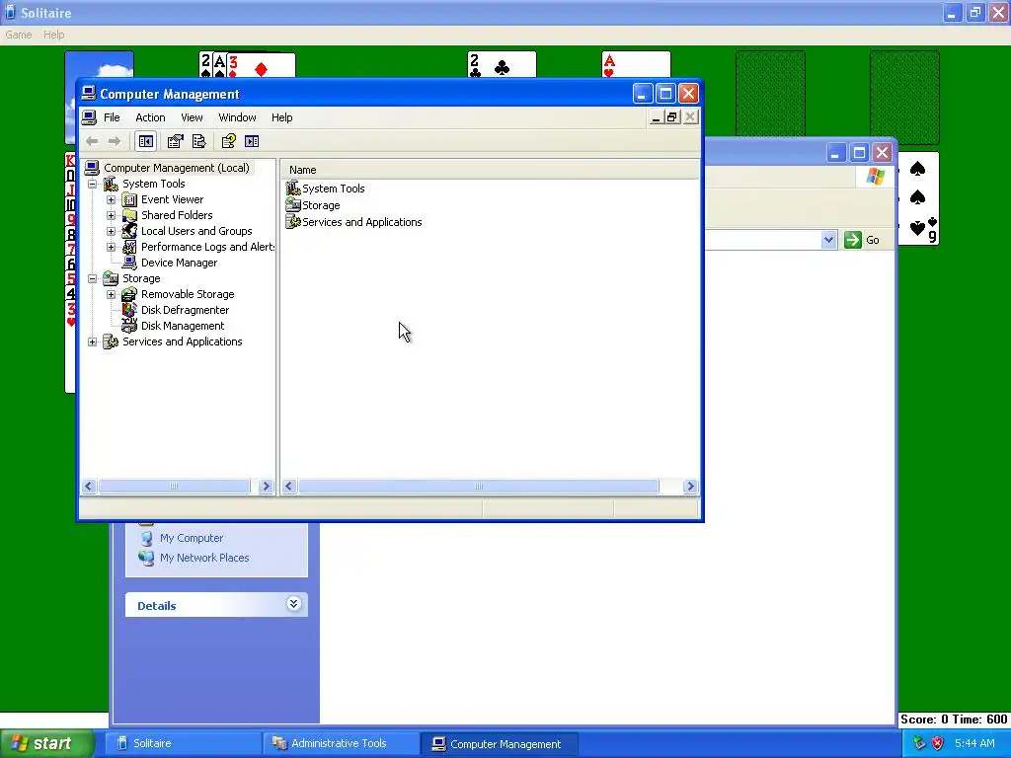This screenshot has height=758, width=1011.
Task: Open Solitaire's Help menu
Action: coord(53,35)
